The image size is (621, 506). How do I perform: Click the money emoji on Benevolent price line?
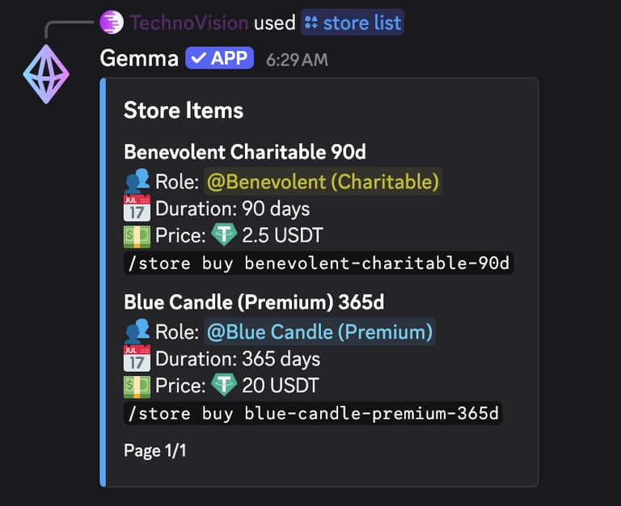(137, 235)
